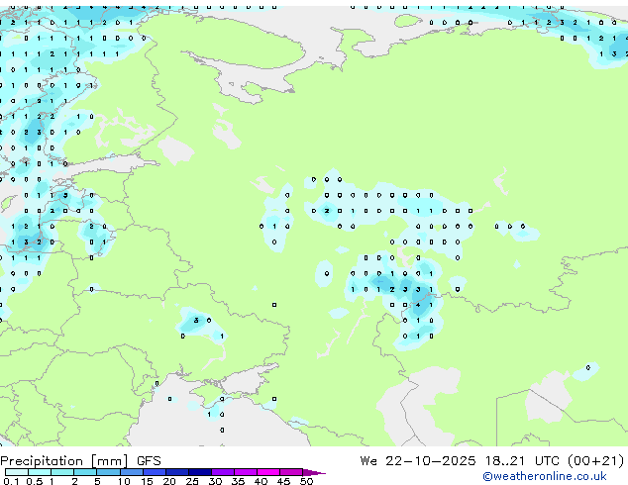Click the '[mm]' unit label
Viewport: 628px width, 485px height.
[x=110, y=461]
